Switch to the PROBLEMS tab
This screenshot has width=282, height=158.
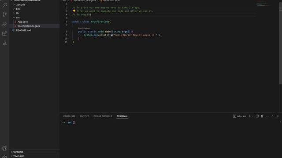[x=69, y=116]
